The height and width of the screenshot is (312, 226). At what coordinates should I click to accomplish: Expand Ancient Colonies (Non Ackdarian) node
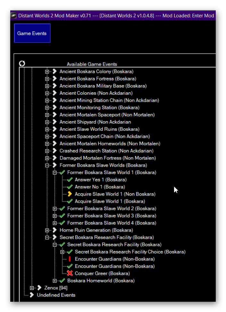[47, 93]
